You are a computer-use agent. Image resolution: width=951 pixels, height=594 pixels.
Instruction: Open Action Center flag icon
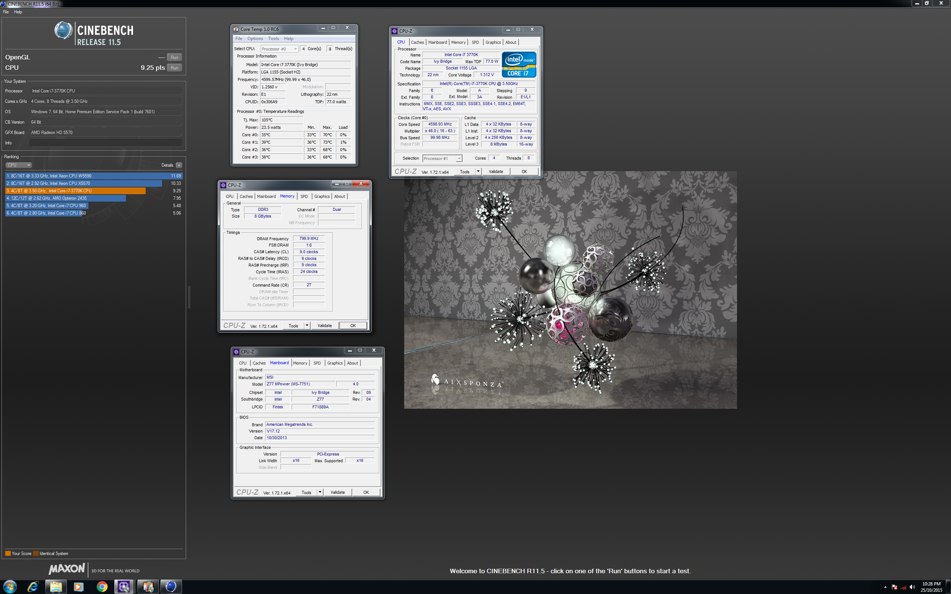click(x=895, y=587)
